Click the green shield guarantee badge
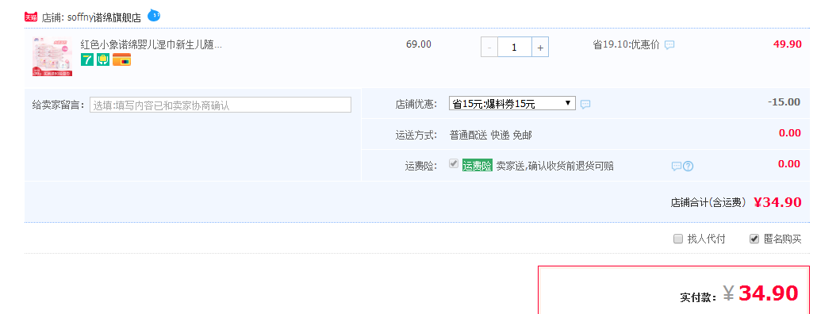The height and width of the screenshot is (314, 840). click(x=103, y=59)
